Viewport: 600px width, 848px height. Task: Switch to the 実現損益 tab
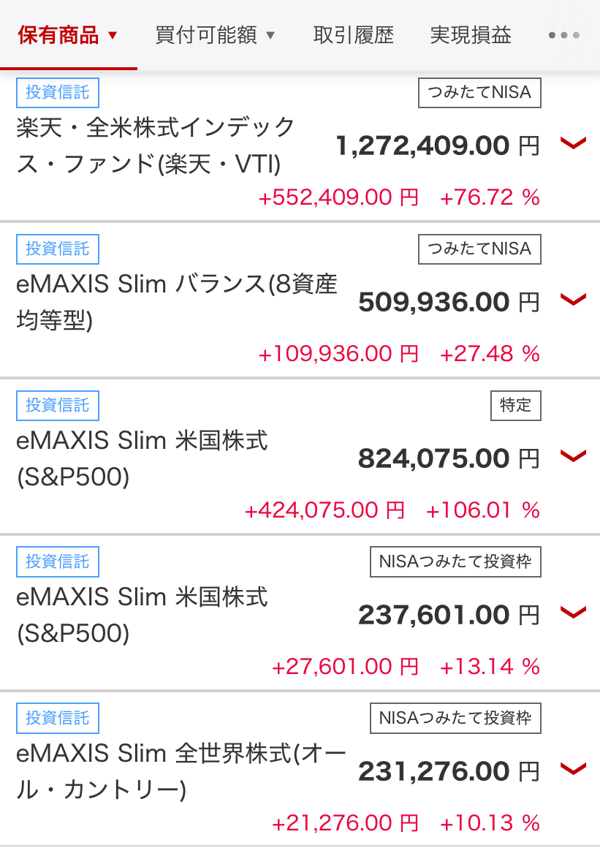(470, 35)
